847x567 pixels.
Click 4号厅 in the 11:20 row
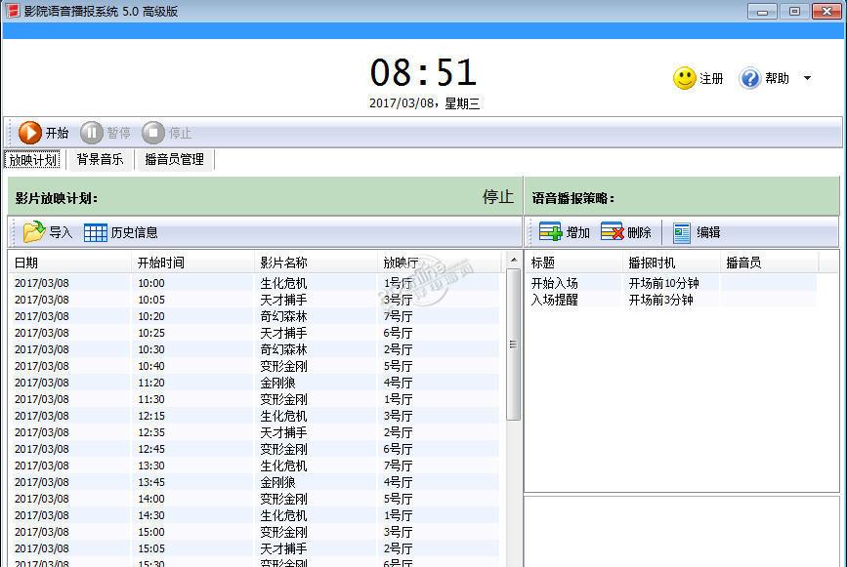click(x=399, y=383)
